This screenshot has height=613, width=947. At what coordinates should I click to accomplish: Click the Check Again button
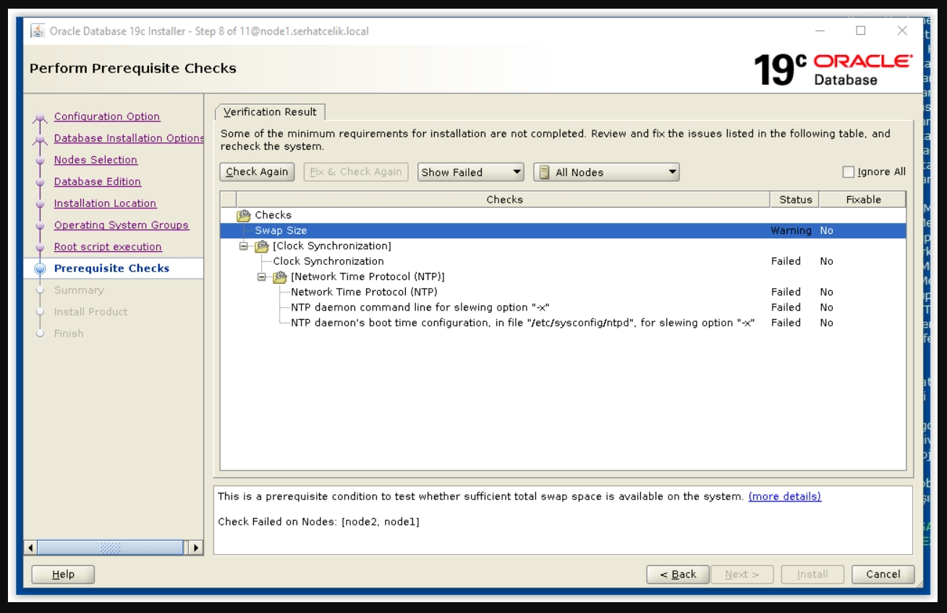[257, 172]
